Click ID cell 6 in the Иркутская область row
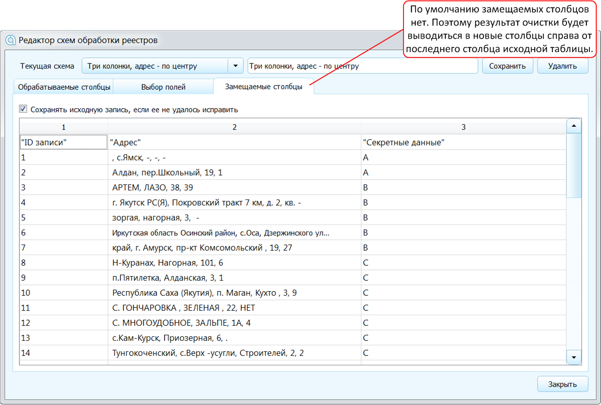Image resolution: width=601 pixels, height=405 pixels. [x=64, y=233]
